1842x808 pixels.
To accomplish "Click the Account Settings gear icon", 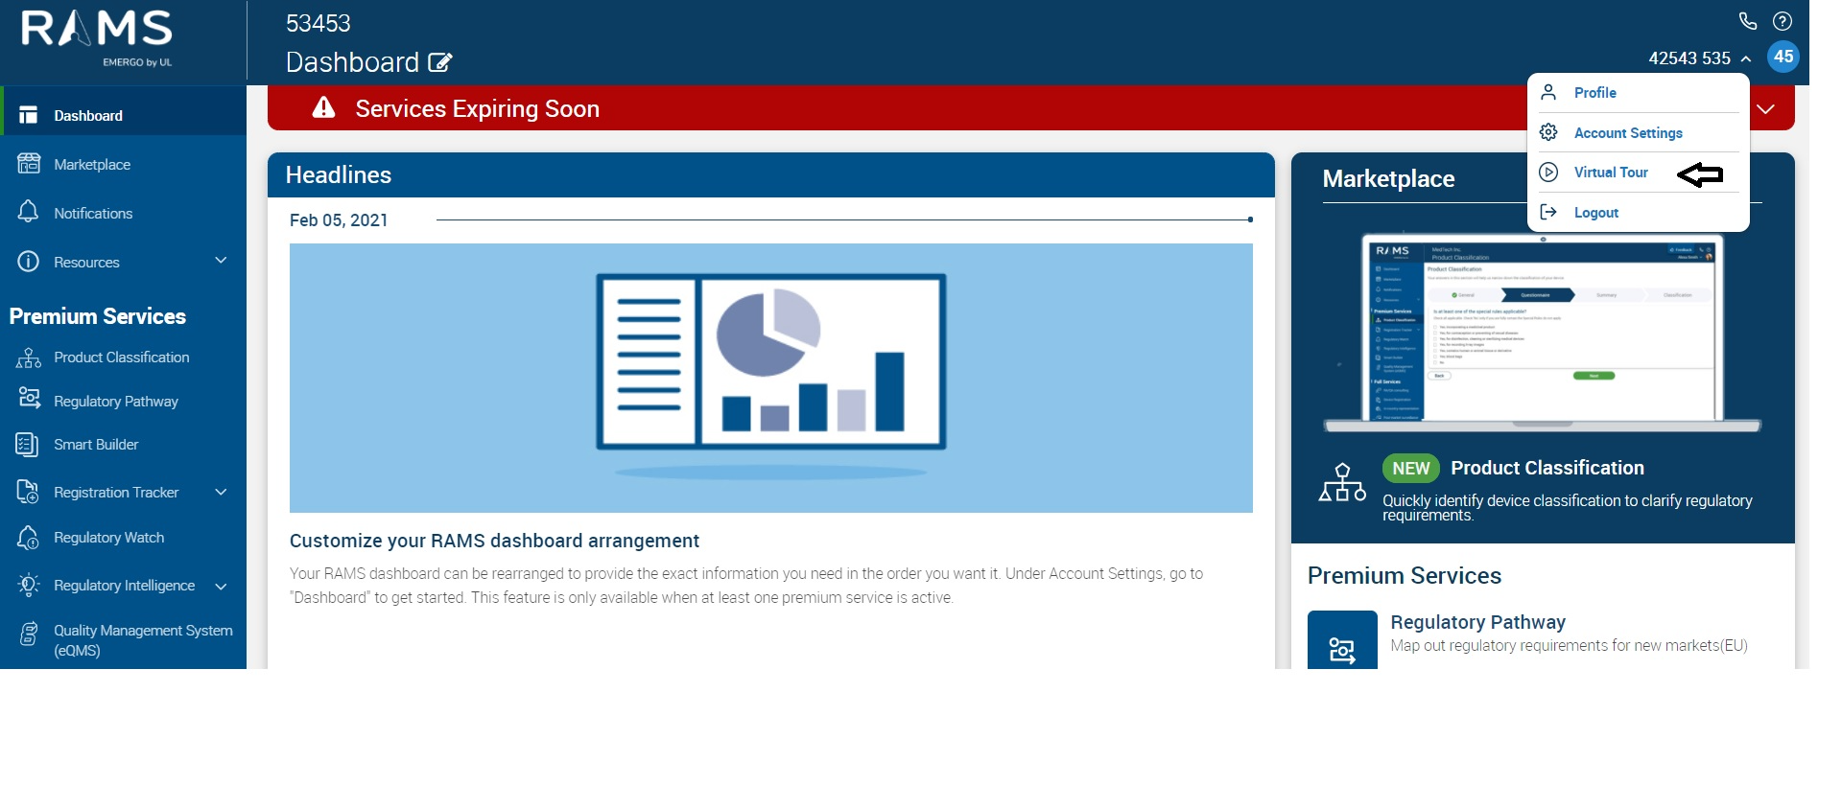I will tap(1548, 132).
